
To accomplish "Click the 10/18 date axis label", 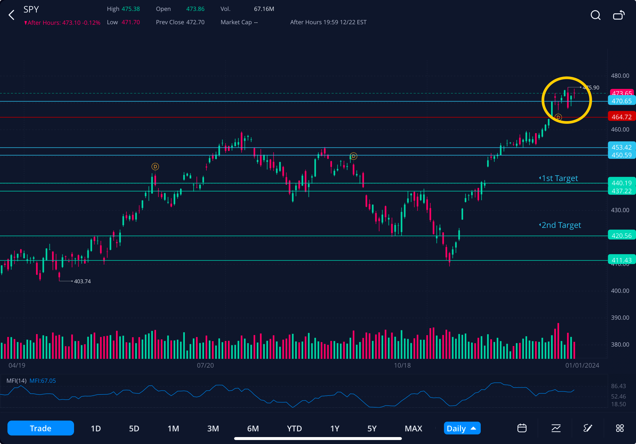I will 402,365.
